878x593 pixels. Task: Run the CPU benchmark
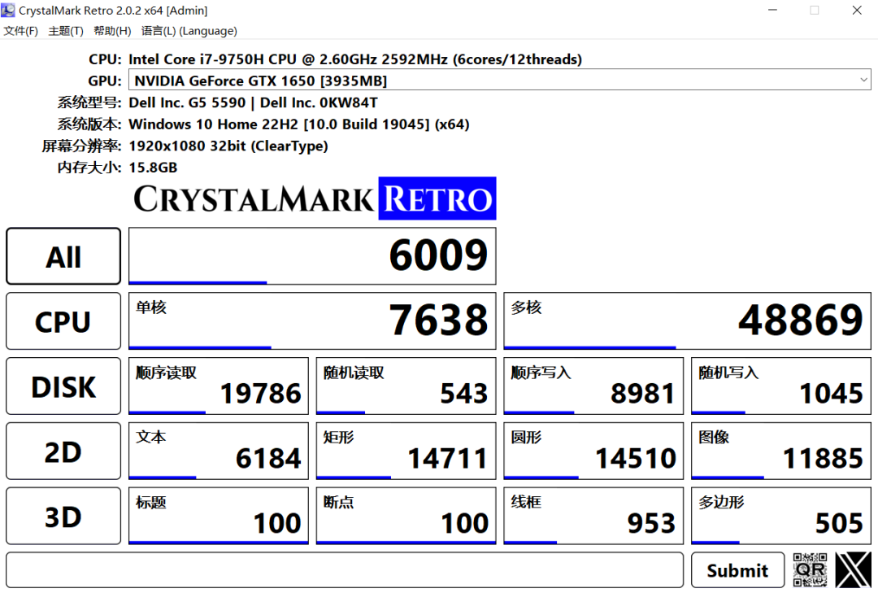(x=63, y=321)
